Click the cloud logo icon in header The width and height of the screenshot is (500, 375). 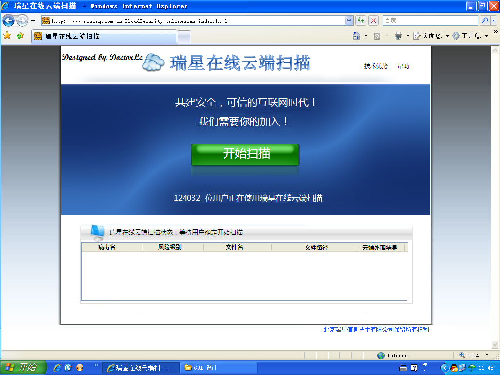click(x=153, y=62)
